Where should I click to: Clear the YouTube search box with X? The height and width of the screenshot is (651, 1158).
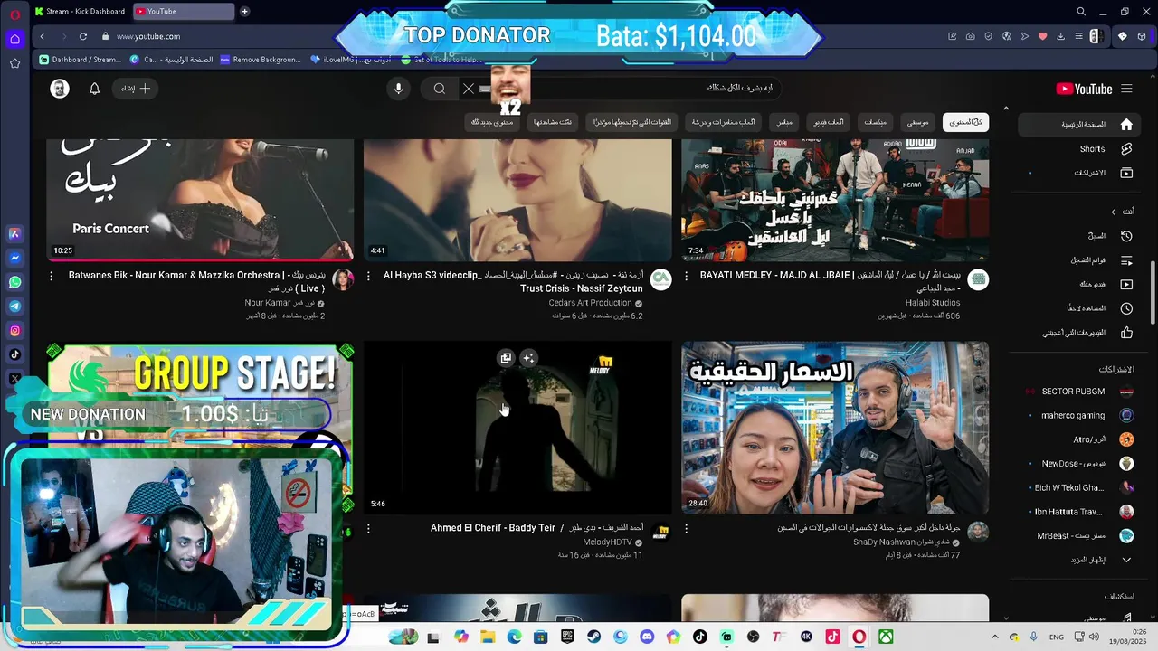[x=468, y=89]
